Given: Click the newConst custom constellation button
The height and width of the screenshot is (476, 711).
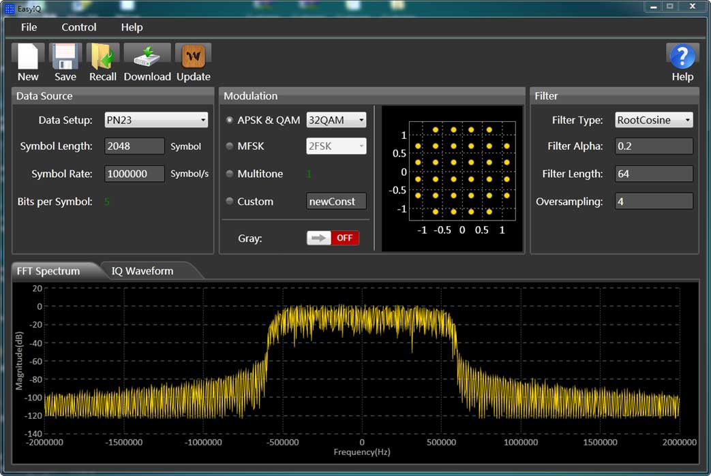Looking at the screenshot, I should [336, 202].
